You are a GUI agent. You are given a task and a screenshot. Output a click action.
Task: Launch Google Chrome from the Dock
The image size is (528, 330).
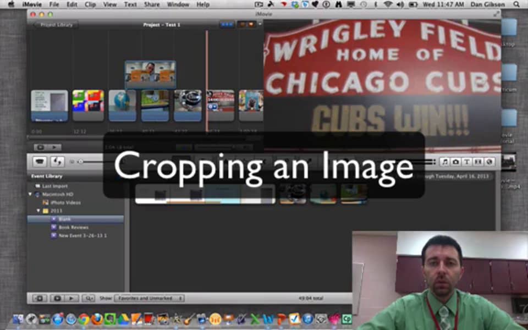[84, 318]
